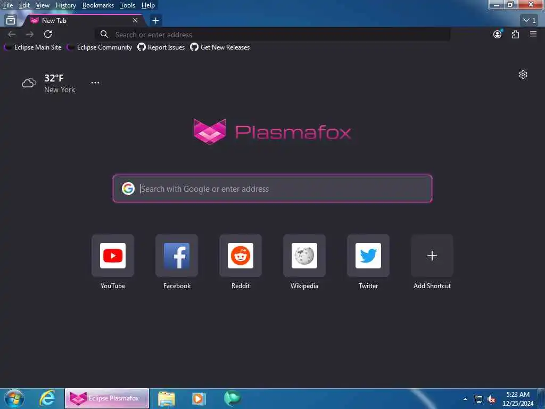Viewport: 545px width, 409px height.
Task: Show hidden system tray icons
Action: point(465,399)
